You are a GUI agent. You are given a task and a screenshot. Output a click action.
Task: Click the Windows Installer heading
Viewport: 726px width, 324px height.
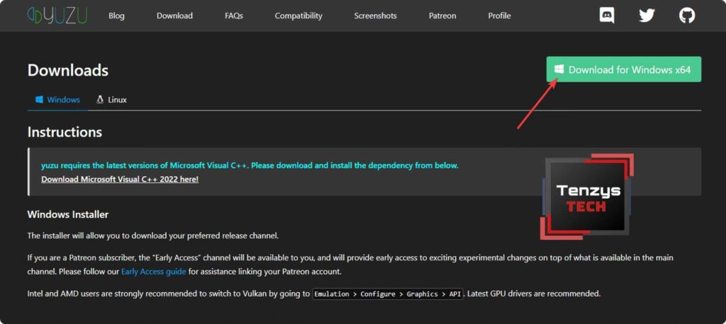click(68, 214)
